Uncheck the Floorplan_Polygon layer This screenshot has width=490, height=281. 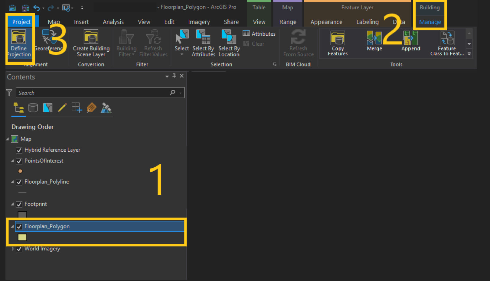pyautogui.click(x=19, y=226)
